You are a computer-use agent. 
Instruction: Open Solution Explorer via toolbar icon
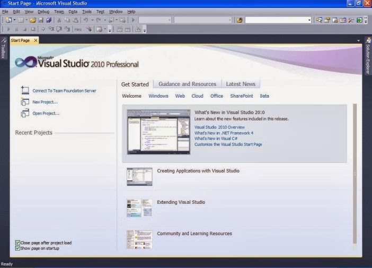[319, 20]
